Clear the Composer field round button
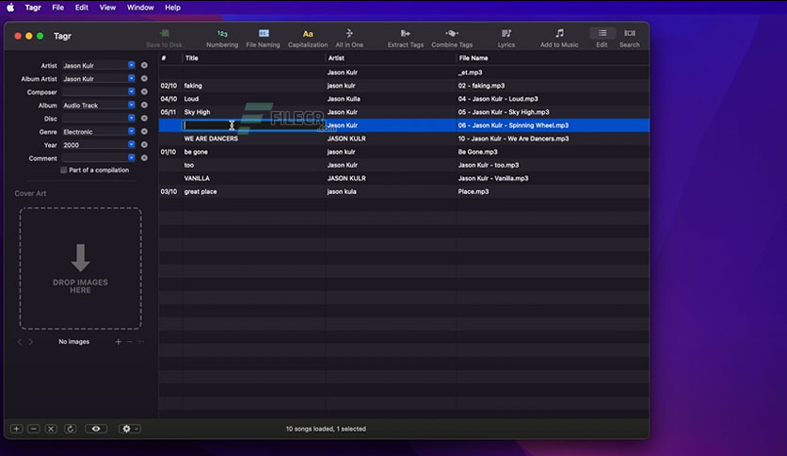Viewport: 787px width, 456px height. click(x=144, y=92)
